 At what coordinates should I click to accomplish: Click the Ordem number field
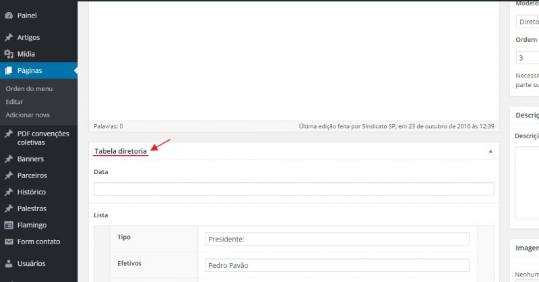[527, 58]
